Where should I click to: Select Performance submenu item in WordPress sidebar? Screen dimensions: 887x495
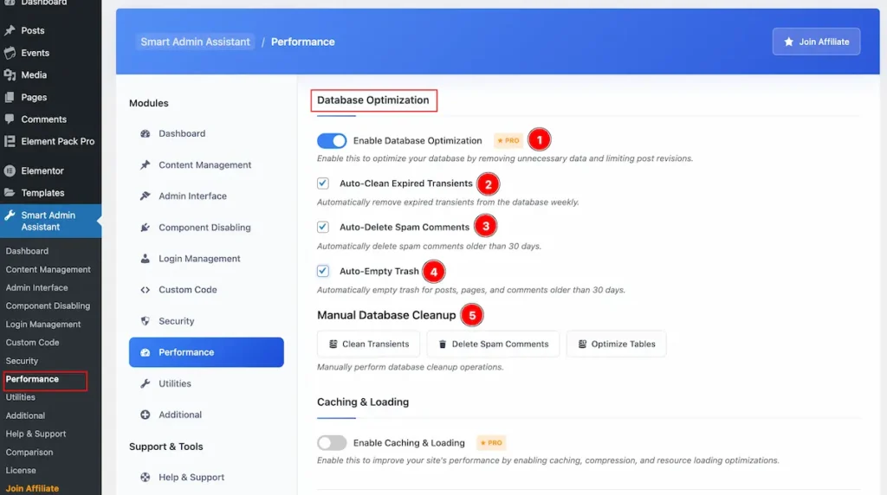(x=32, y=380)
